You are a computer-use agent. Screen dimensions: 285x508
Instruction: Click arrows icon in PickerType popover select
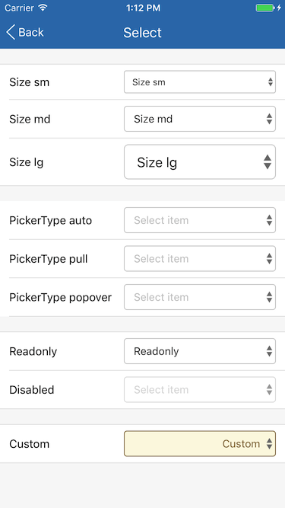pyautogui.click(x=269, y=297)
